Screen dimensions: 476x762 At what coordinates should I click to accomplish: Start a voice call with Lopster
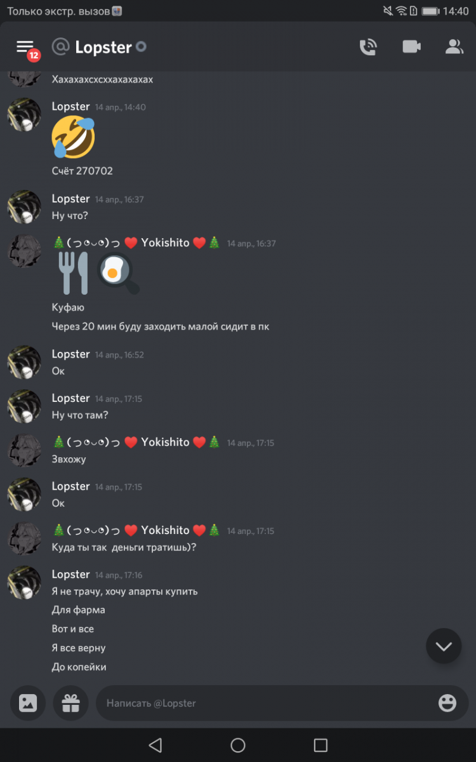coord(368,47)
